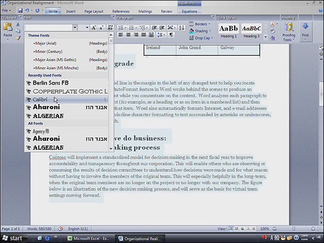This screenshot has height=243, width=324.
Task: Open the View menu in status bar
Action: (x=222, y=229)
